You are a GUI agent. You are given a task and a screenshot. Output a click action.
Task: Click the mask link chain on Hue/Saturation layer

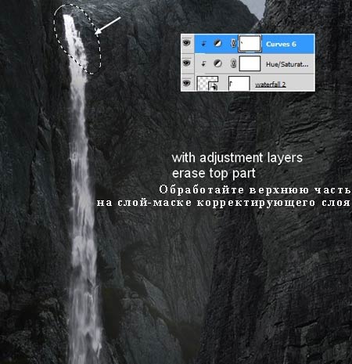tap(233, 63)
